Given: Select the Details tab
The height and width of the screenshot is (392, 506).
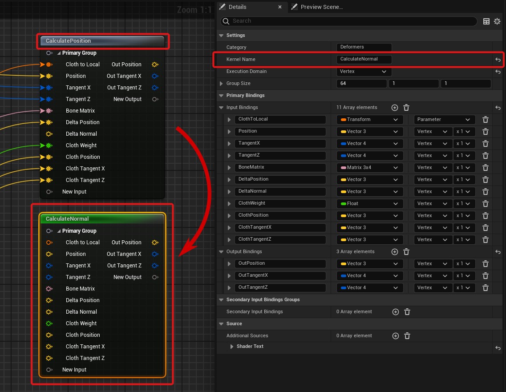Looking at the screenshot, I should coord(237,7).
